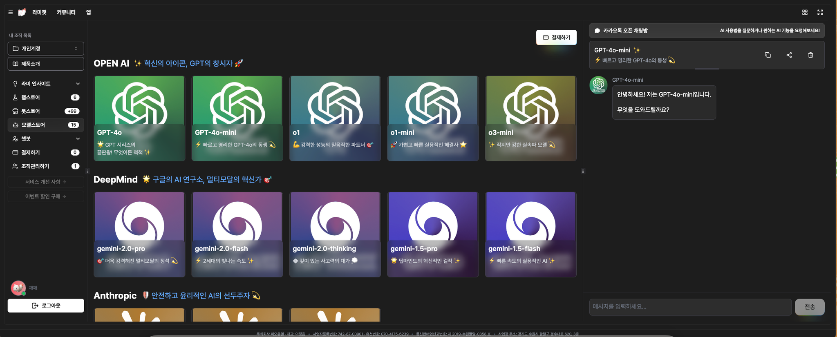
Task: Click the 로그아웃 button
Action: click(x=46, y=306)
